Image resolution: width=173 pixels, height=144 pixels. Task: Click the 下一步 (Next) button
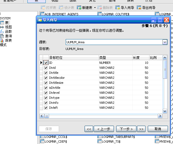pos(126,129)
